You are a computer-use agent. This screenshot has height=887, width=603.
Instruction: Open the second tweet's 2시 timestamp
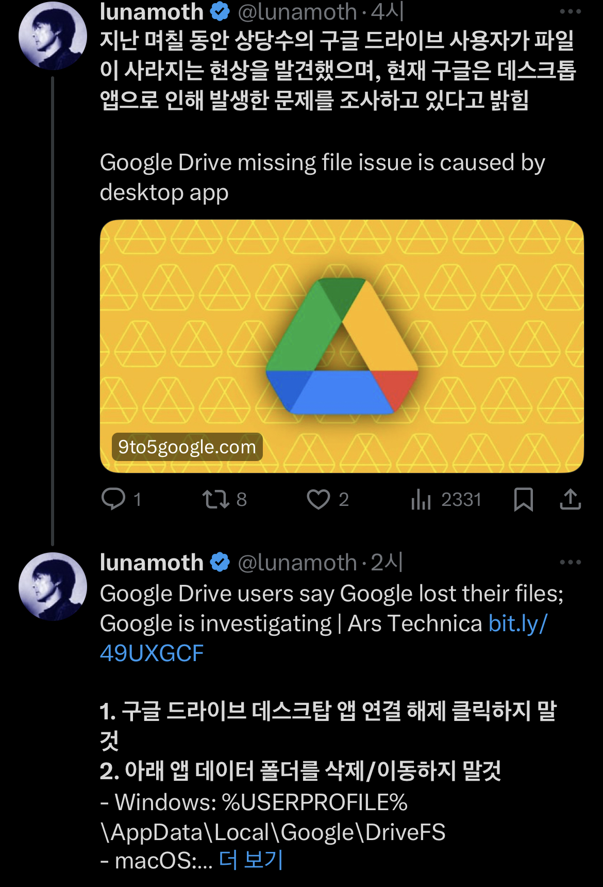[x=387, y=562]
